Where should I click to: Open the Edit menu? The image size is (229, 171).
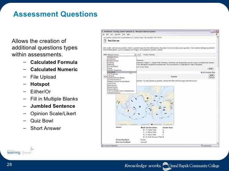tap(108, 34)
